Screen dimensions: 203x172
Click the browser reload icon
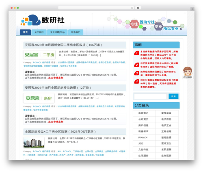132,8
